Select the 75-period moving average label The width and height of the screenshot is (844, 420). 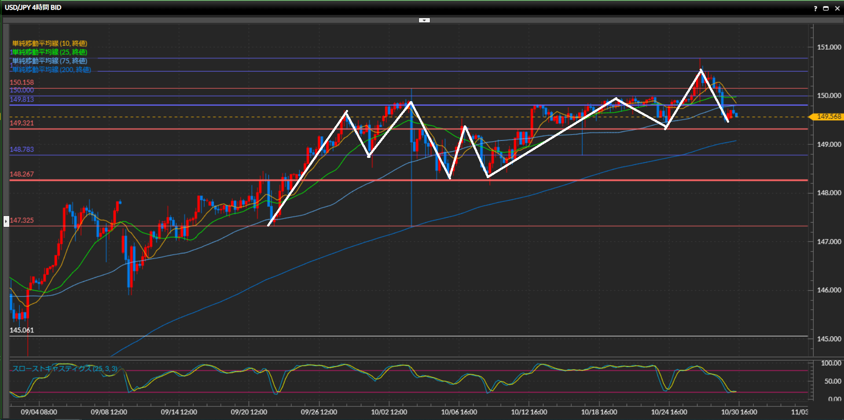50,61
